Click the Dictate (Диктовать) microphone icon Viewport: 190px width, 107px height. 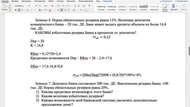point(173,6)
